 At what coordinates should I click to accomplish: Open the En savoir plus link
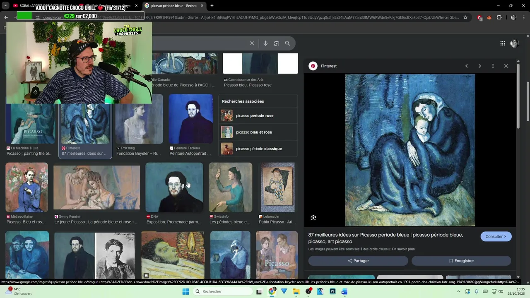403,249
